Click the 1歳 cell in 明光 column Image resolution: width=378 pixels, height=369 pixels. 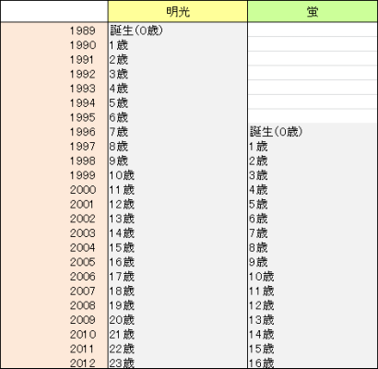(178, 45)
